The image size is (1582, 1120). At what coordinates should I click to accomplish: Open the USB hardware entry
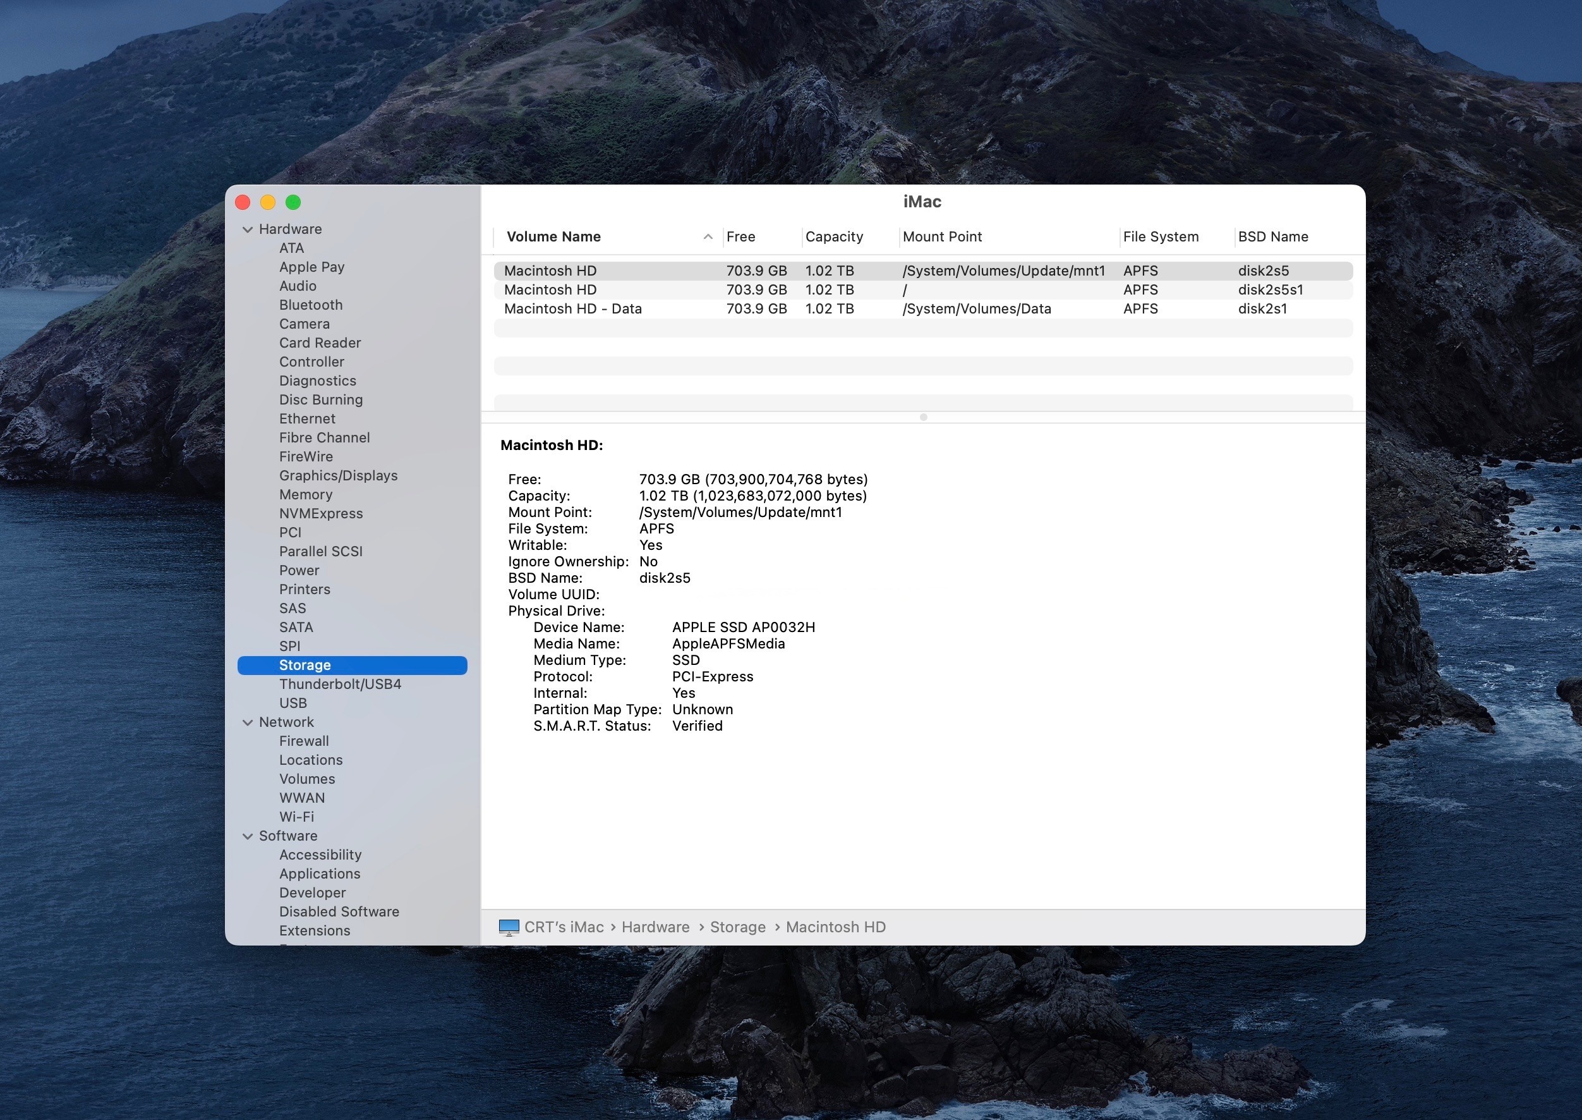pyautogui.click(x=293, y=703)
